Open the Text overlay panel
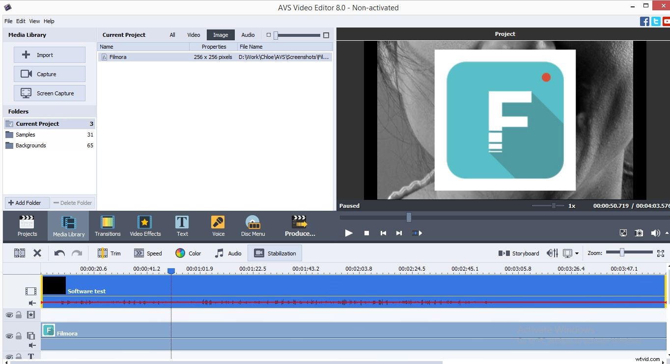Image resolution: width=670 pixels, height=364 pixels. pyautogui.click(x=182, y=225)
